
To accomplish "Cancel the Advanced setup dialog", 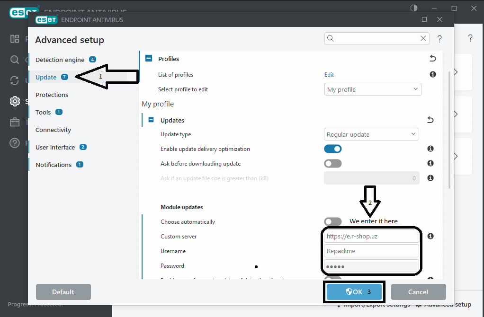I will pos(418,292).
